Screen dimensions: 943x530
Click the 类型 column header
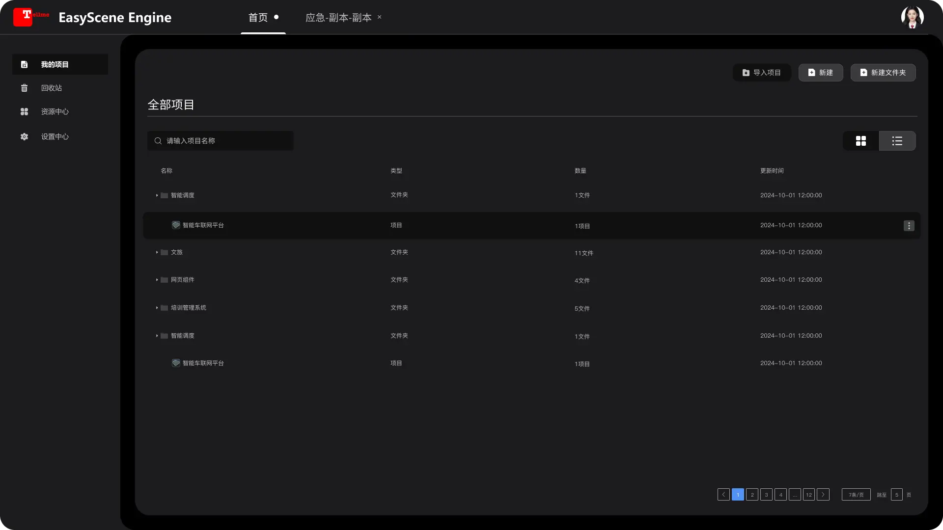click(x=396, y=171)
